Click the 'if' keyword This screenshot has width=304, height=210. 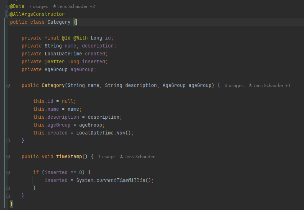pos(36,172)
